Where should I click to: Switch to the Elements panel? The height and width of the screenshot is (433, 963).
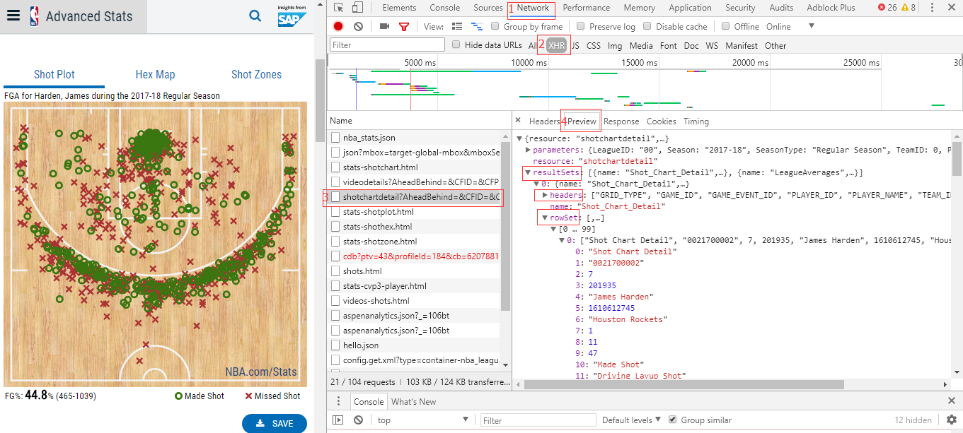(x=399, y=8)
